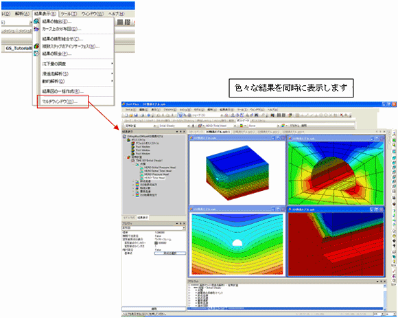Activate the tunnel mesh contour view window
The image size is (398, 318).
pos(336,170)
